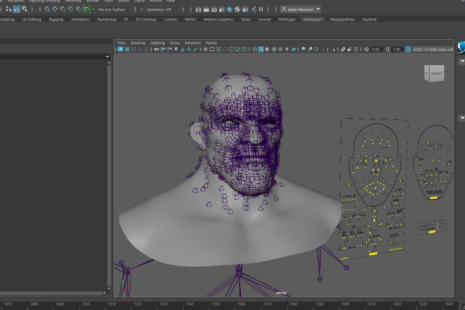Open the Symmetry: Off dropdown
This screenshot has width=465, height=310.
click(162, 9)
